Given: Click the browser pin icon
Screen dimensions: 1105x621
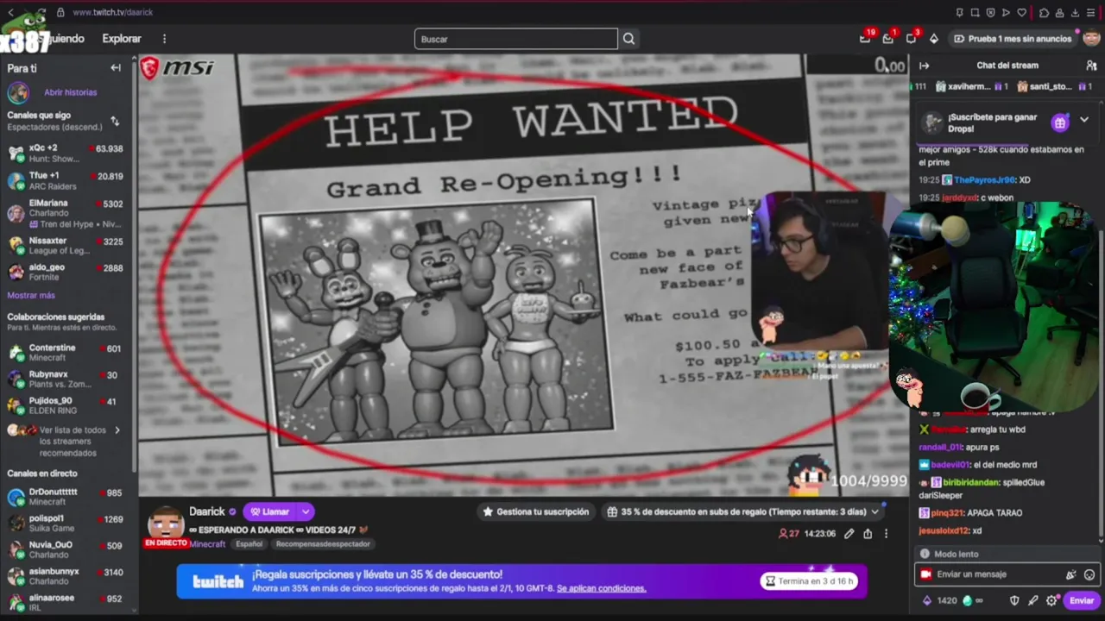Looking at the screenshot, I should point(959,13).
